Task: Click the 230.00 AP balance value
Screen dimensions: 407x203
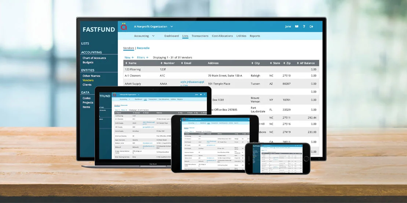Action: pyautogui.click(x=312, y=132)
